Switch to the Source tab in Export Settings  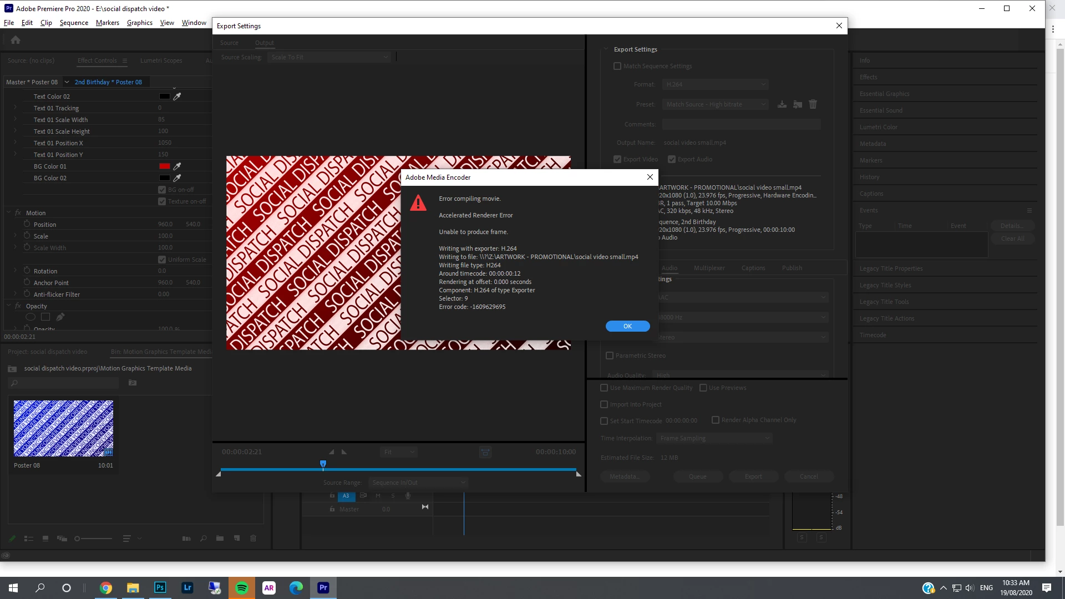click(229, 43)
